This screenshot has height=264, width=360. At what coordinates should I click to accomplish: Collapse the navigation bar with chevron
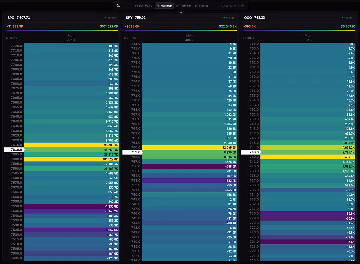click(x=181, y=13)
